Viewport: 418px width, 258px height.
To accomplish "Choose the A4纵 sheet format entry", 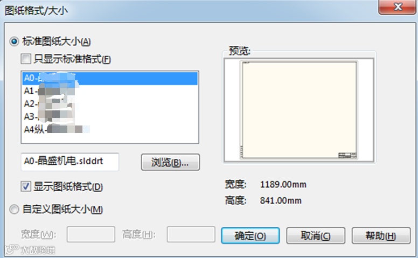I will pyautogui.click(x=110, y=129).
